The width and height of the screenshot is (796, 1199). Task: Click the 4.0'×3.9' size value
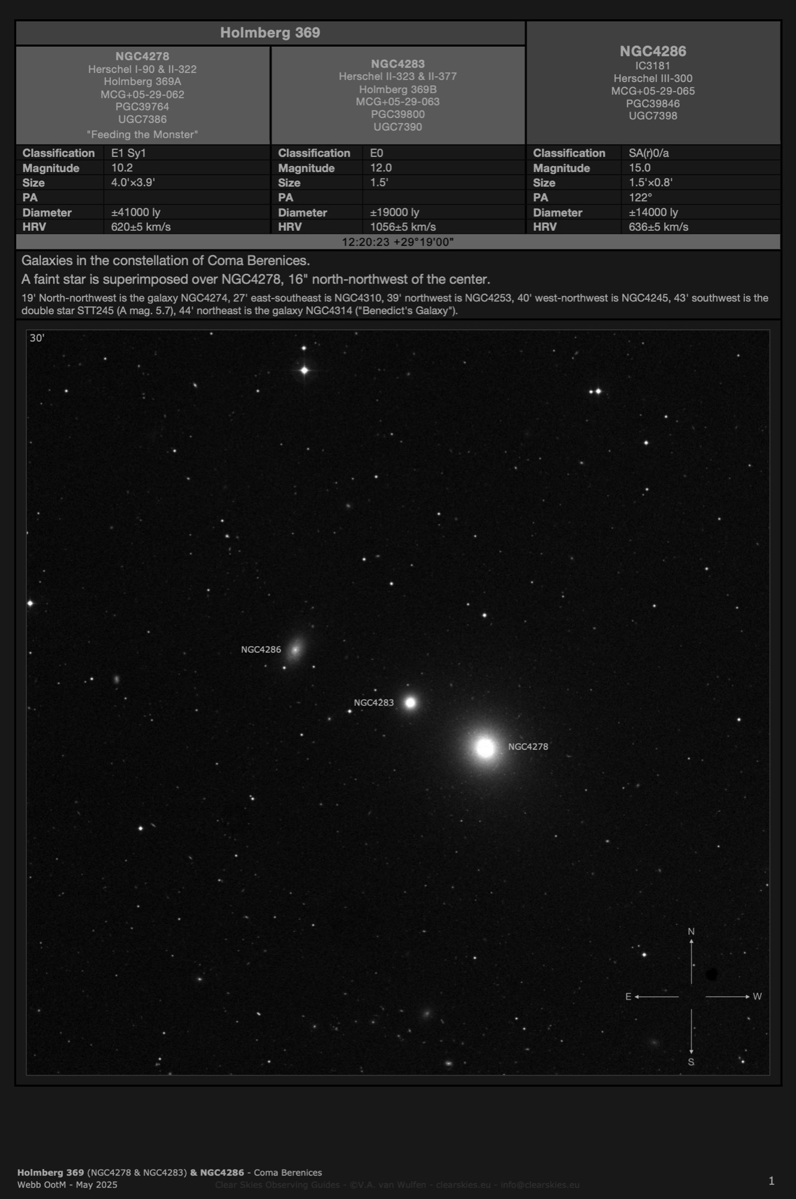click(x=133, y=182)
